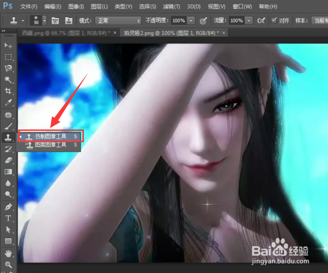328x273 pixels.
Task: Open the 帮助(H) menu
Action: click(x=268, y=7)
